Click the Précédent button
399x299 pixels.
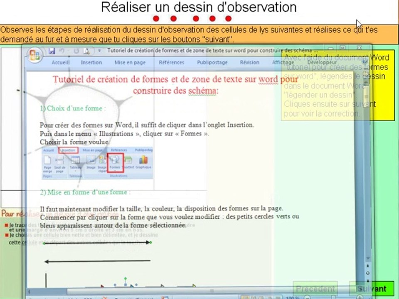click(315, 289)
